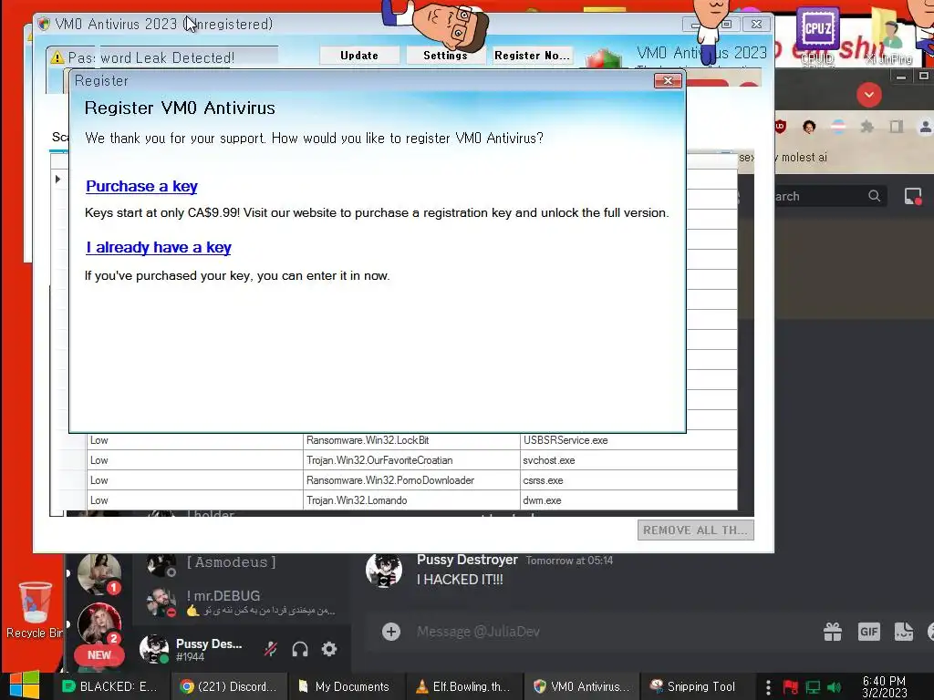Open the Windows Start menu
Screen dimensions: 934x700
[x=25, y=686]
